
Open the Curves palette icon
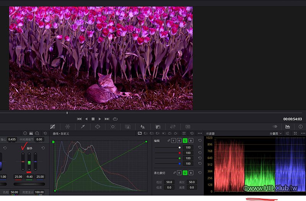click(52, 126)
